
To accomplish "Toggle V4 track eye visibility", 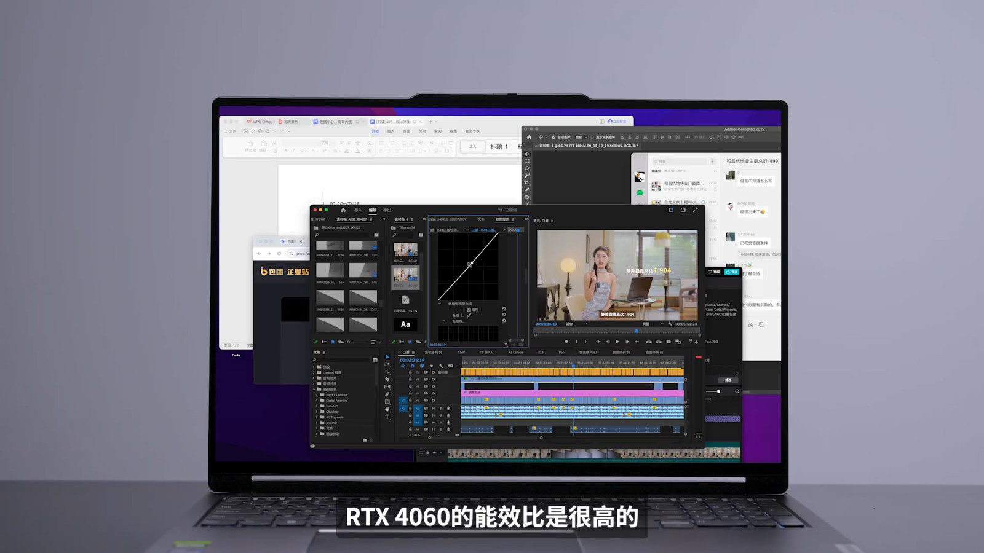I will [x=433, y=379].
